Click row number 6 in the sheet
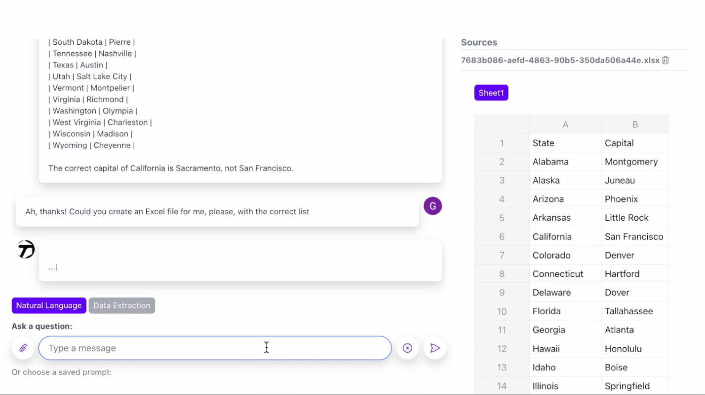This screenshot has width=705, height=395. (x=502, y=236)
